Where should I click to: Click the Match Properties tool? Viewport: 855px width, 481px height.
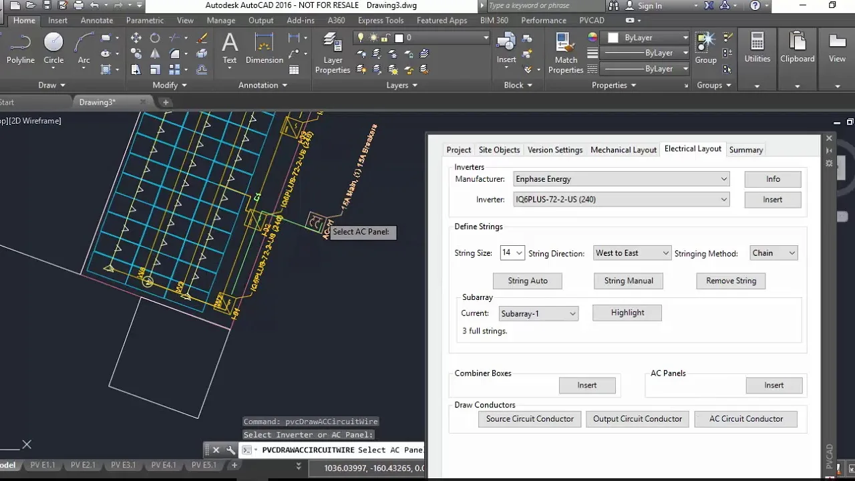pos(566,53)
